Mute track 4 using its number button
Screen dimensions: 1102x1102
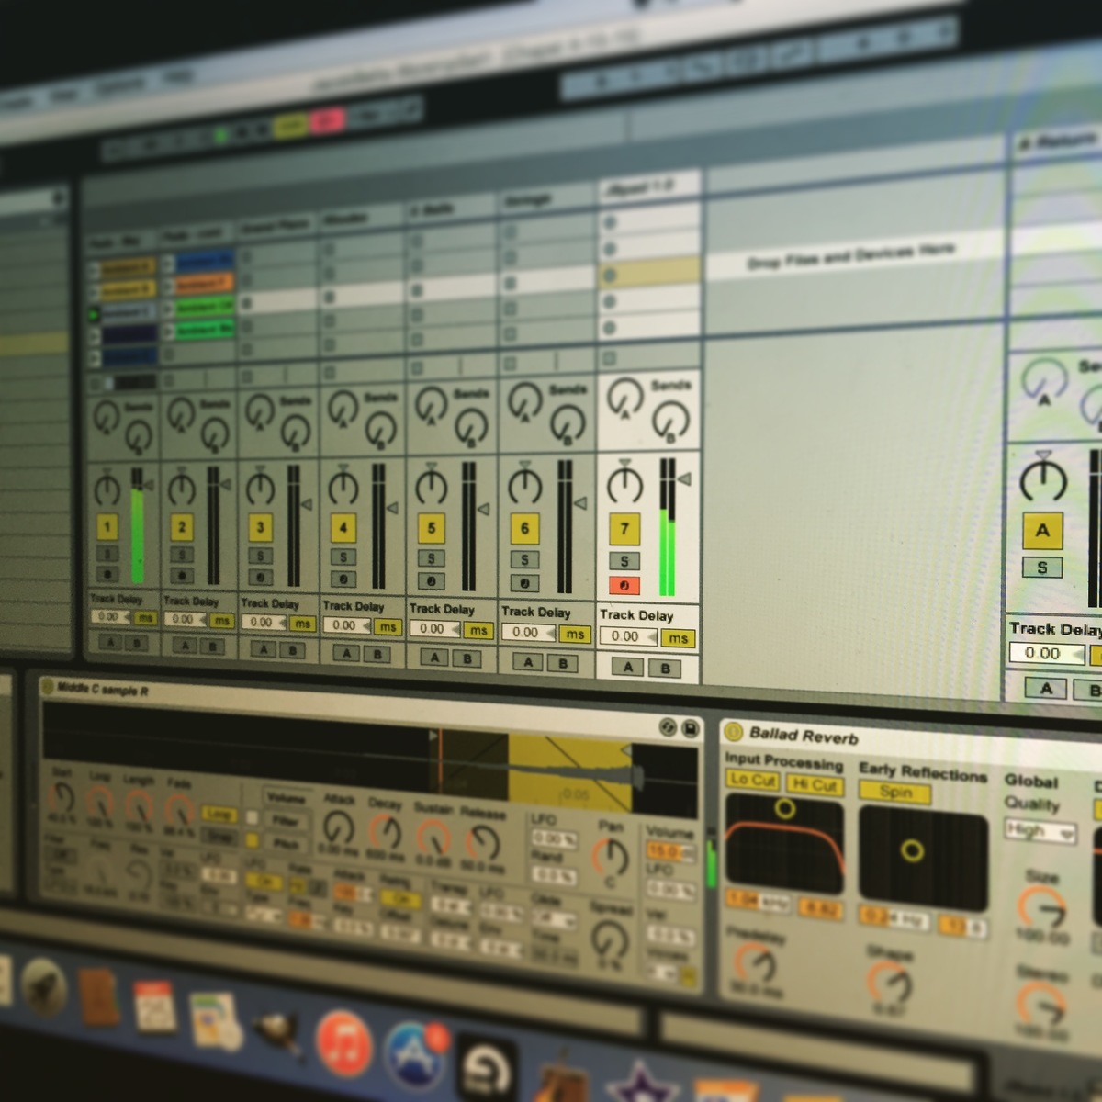[343, 528]
